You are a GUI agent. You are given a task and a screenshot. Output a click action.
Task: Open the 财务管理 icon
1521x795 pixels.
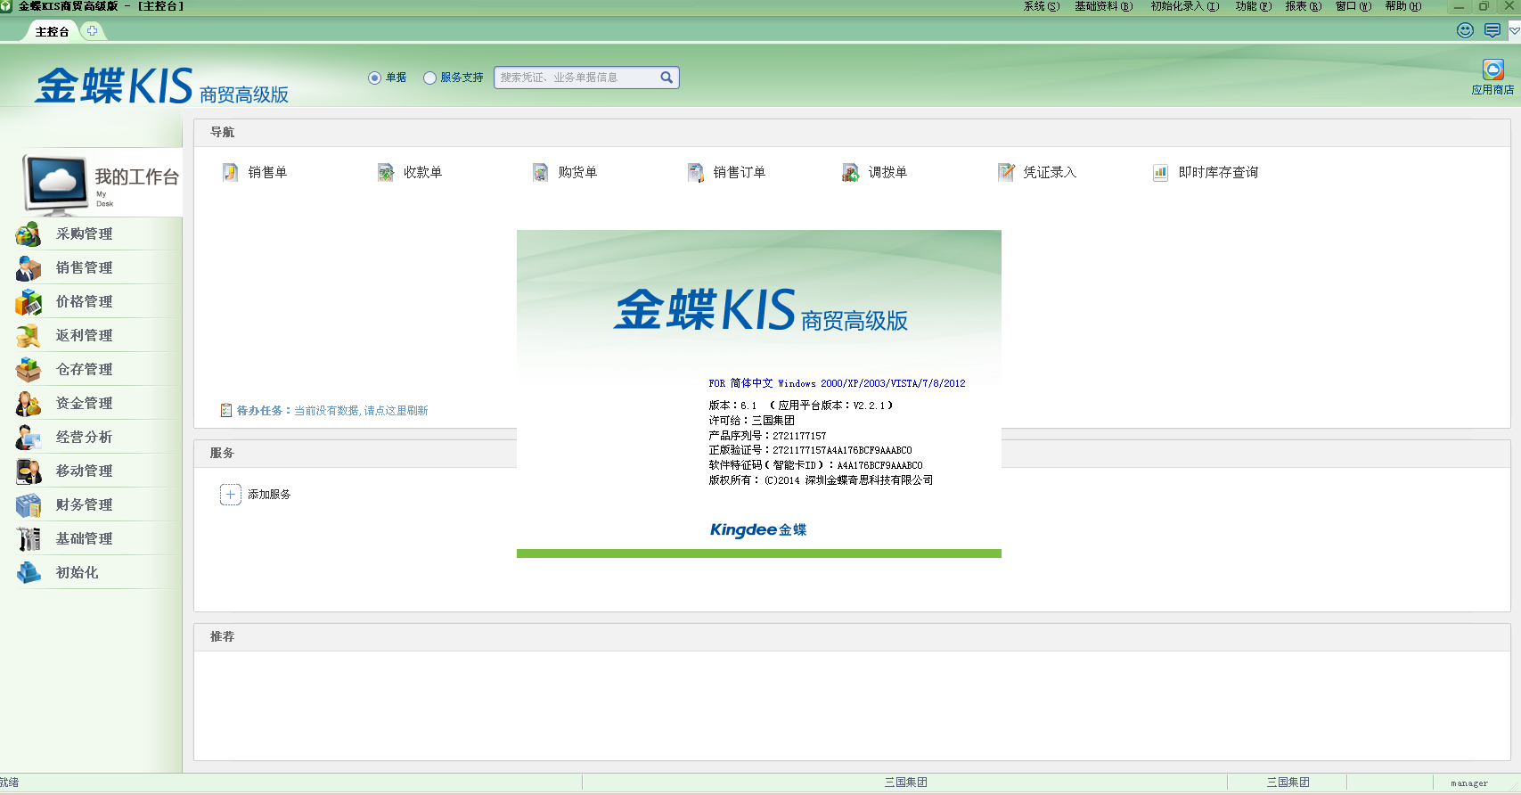(29, 504)
